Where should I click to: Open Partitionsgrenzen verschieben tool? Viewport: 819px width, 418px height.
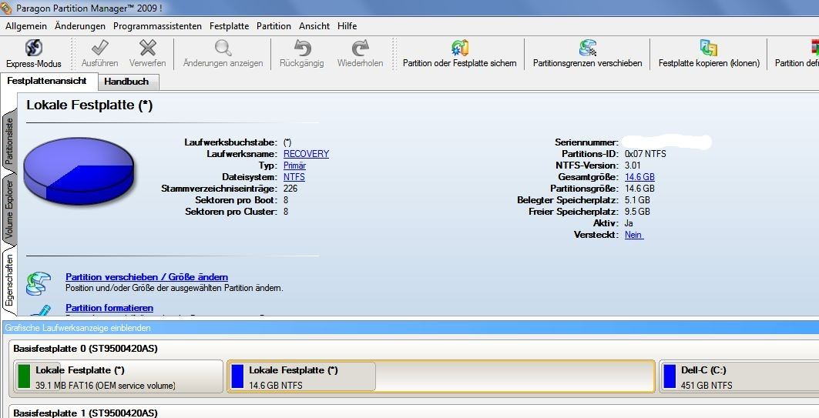coord(588,54)
